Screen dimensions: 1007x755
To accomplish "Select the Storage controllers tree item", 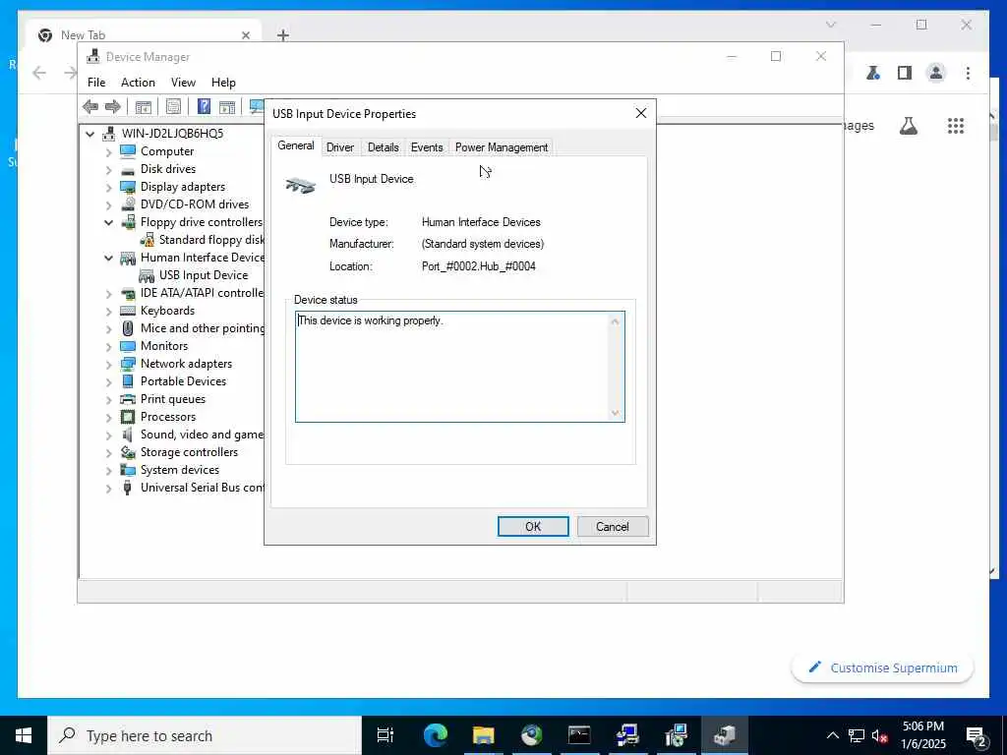I will coord(189,452).
